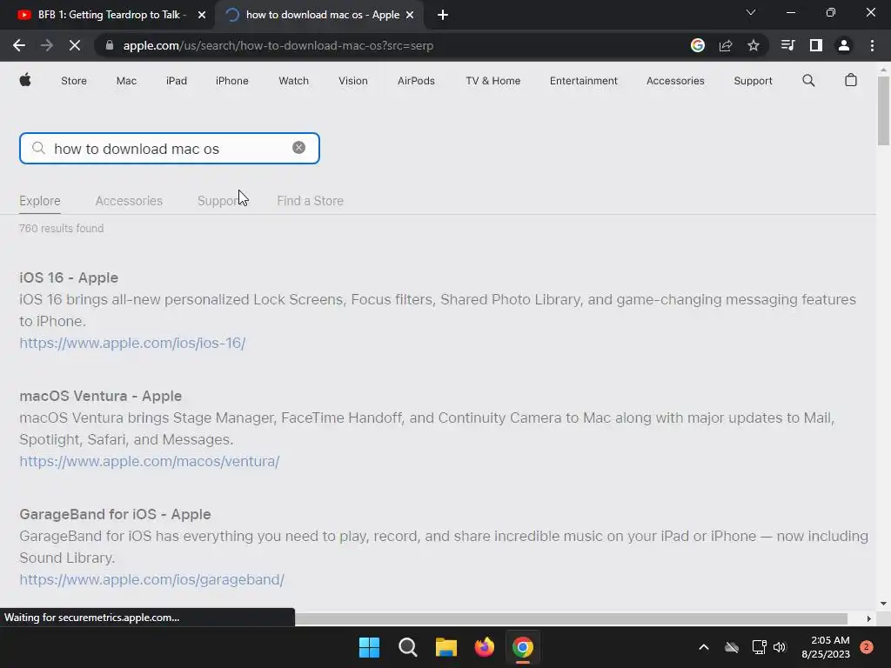Screen dimensions: 891x668
Task: Open the GarageBand for iOS - Apple title
Action: pos(116,514)
